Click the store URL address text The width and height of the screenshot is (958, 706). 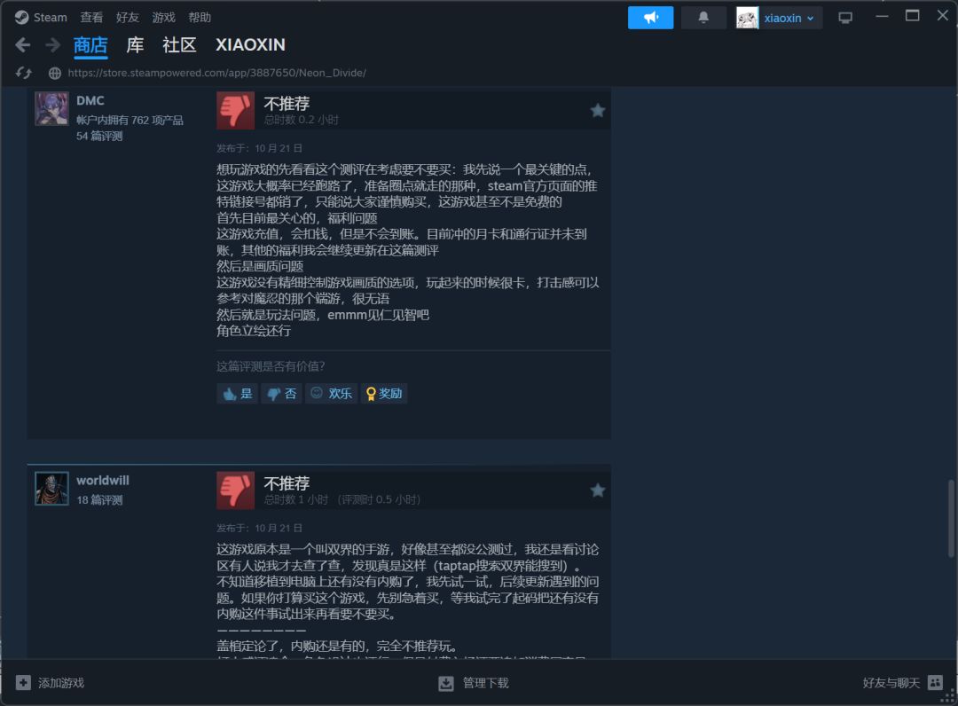(x=217, y=74)
